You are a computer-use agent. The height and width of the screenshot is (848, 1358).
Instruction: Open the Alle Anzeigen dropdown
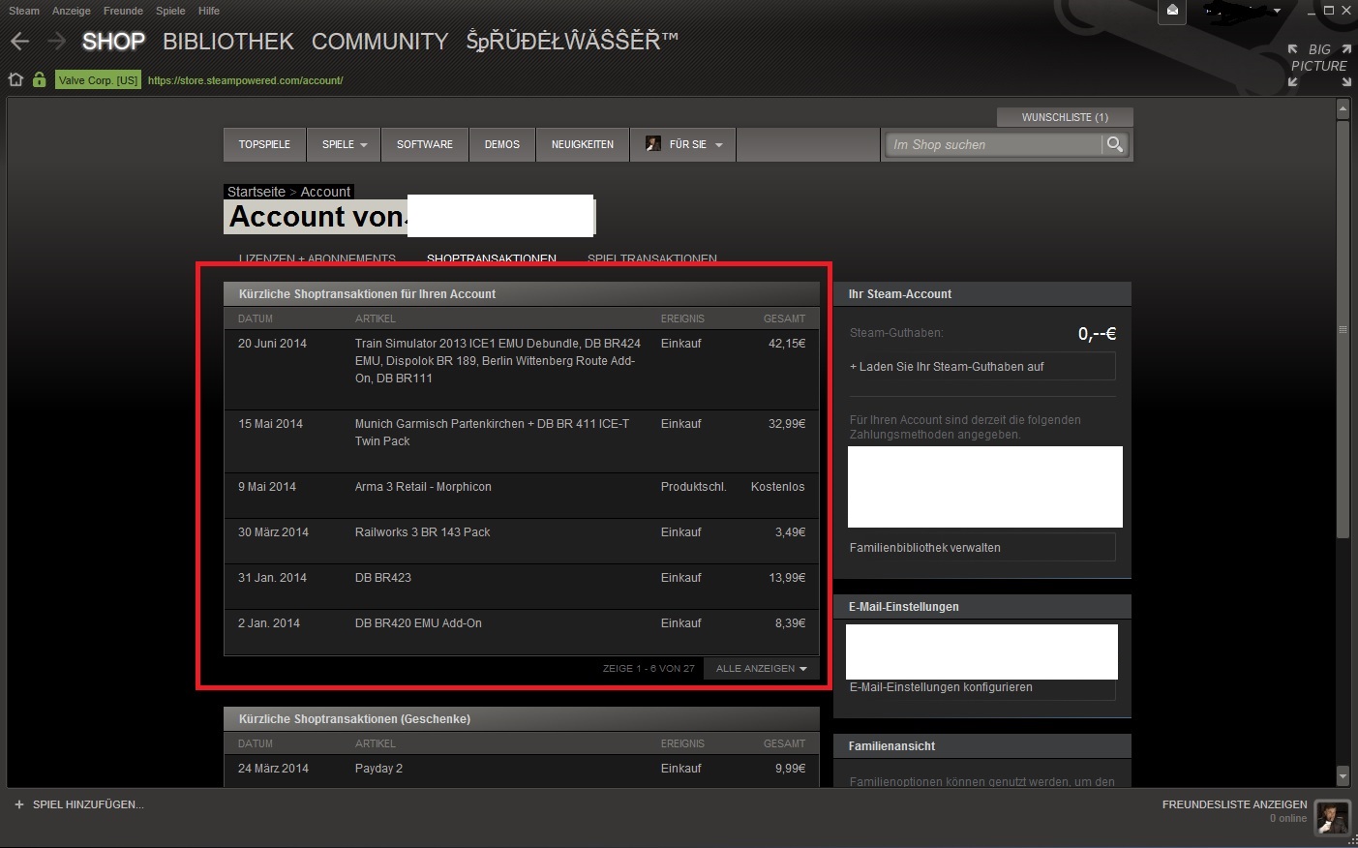point(761,668)
